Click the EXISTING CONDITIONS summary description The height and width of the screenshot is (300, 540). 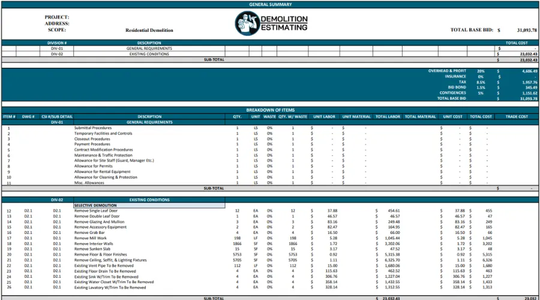pyautogui.click(x=149, y=54)
